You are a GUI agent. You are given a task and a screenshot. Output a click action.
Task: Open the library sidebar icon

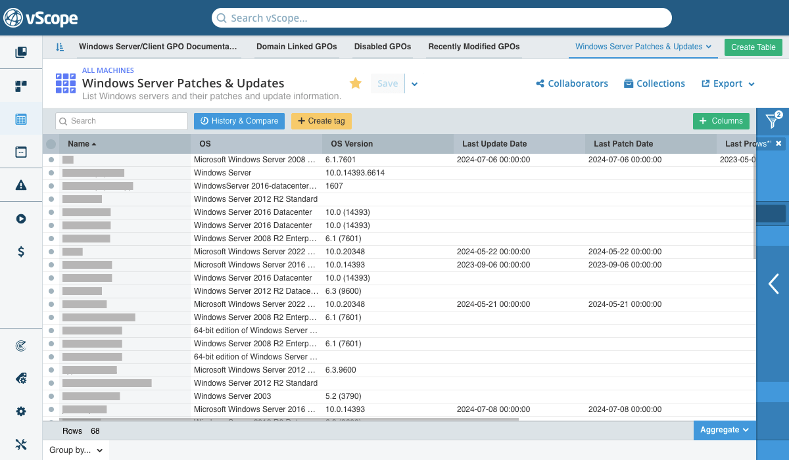(x=21, y=52)
